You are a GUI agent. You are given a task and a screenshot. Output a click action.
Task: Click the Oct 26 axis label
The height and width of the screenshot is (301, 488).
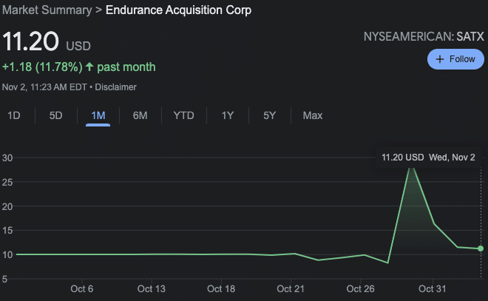(x=360, y=289)
